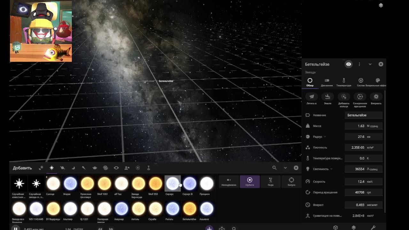Click the Взорвать explode button

pos(376,99)
